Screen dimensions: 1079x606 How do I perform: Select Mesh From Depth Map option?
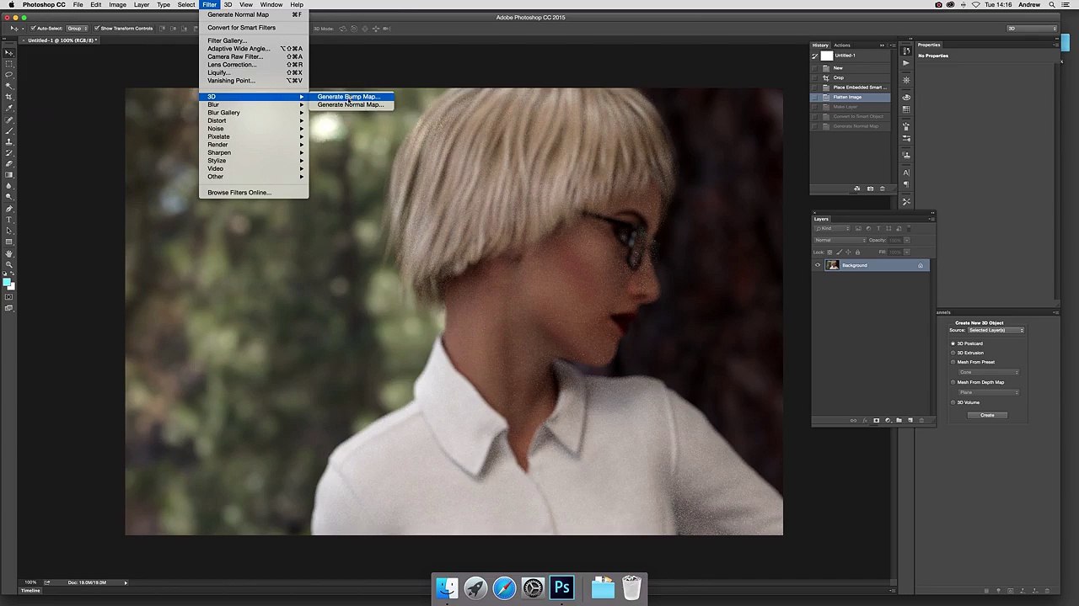pyautogui.click(x=953, y=382)
